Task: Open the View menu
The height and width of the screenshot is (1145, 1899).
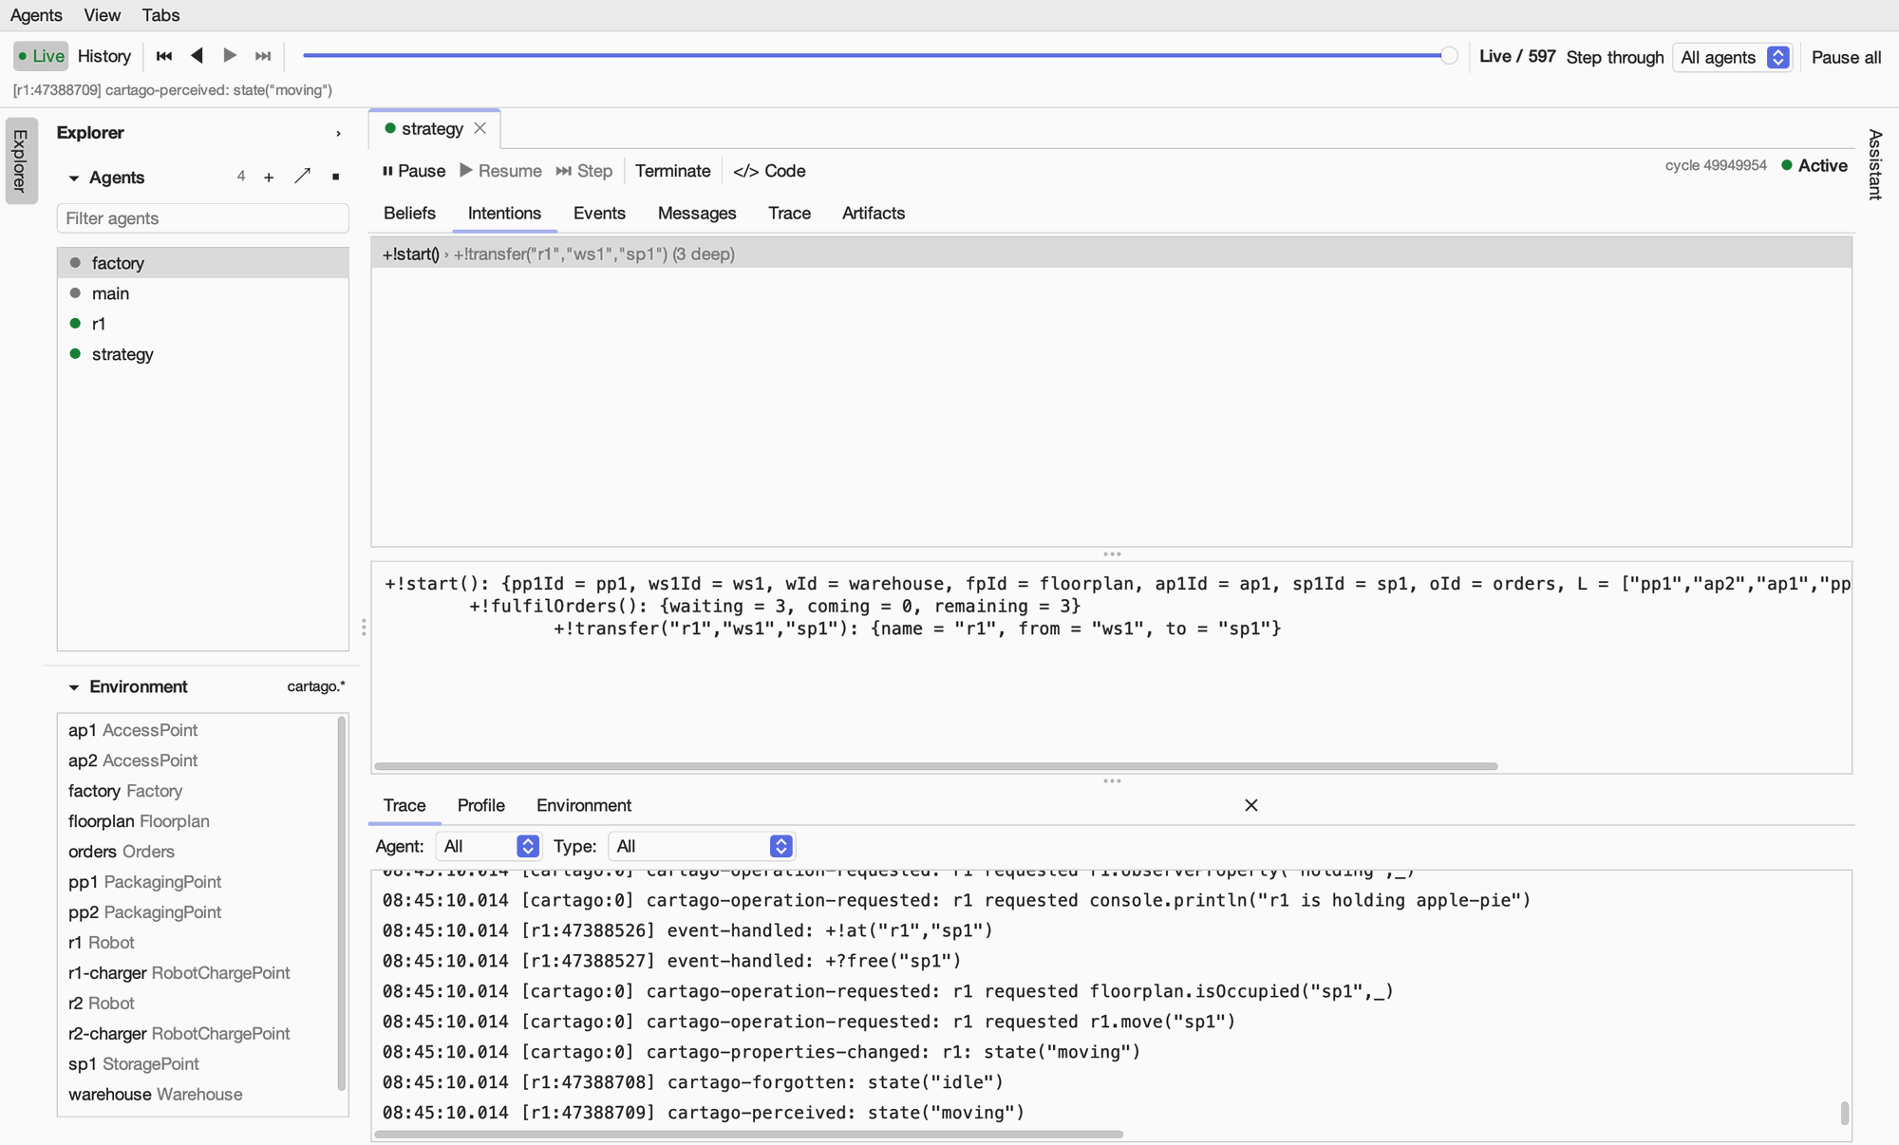Action: click(x=102, y=15)
